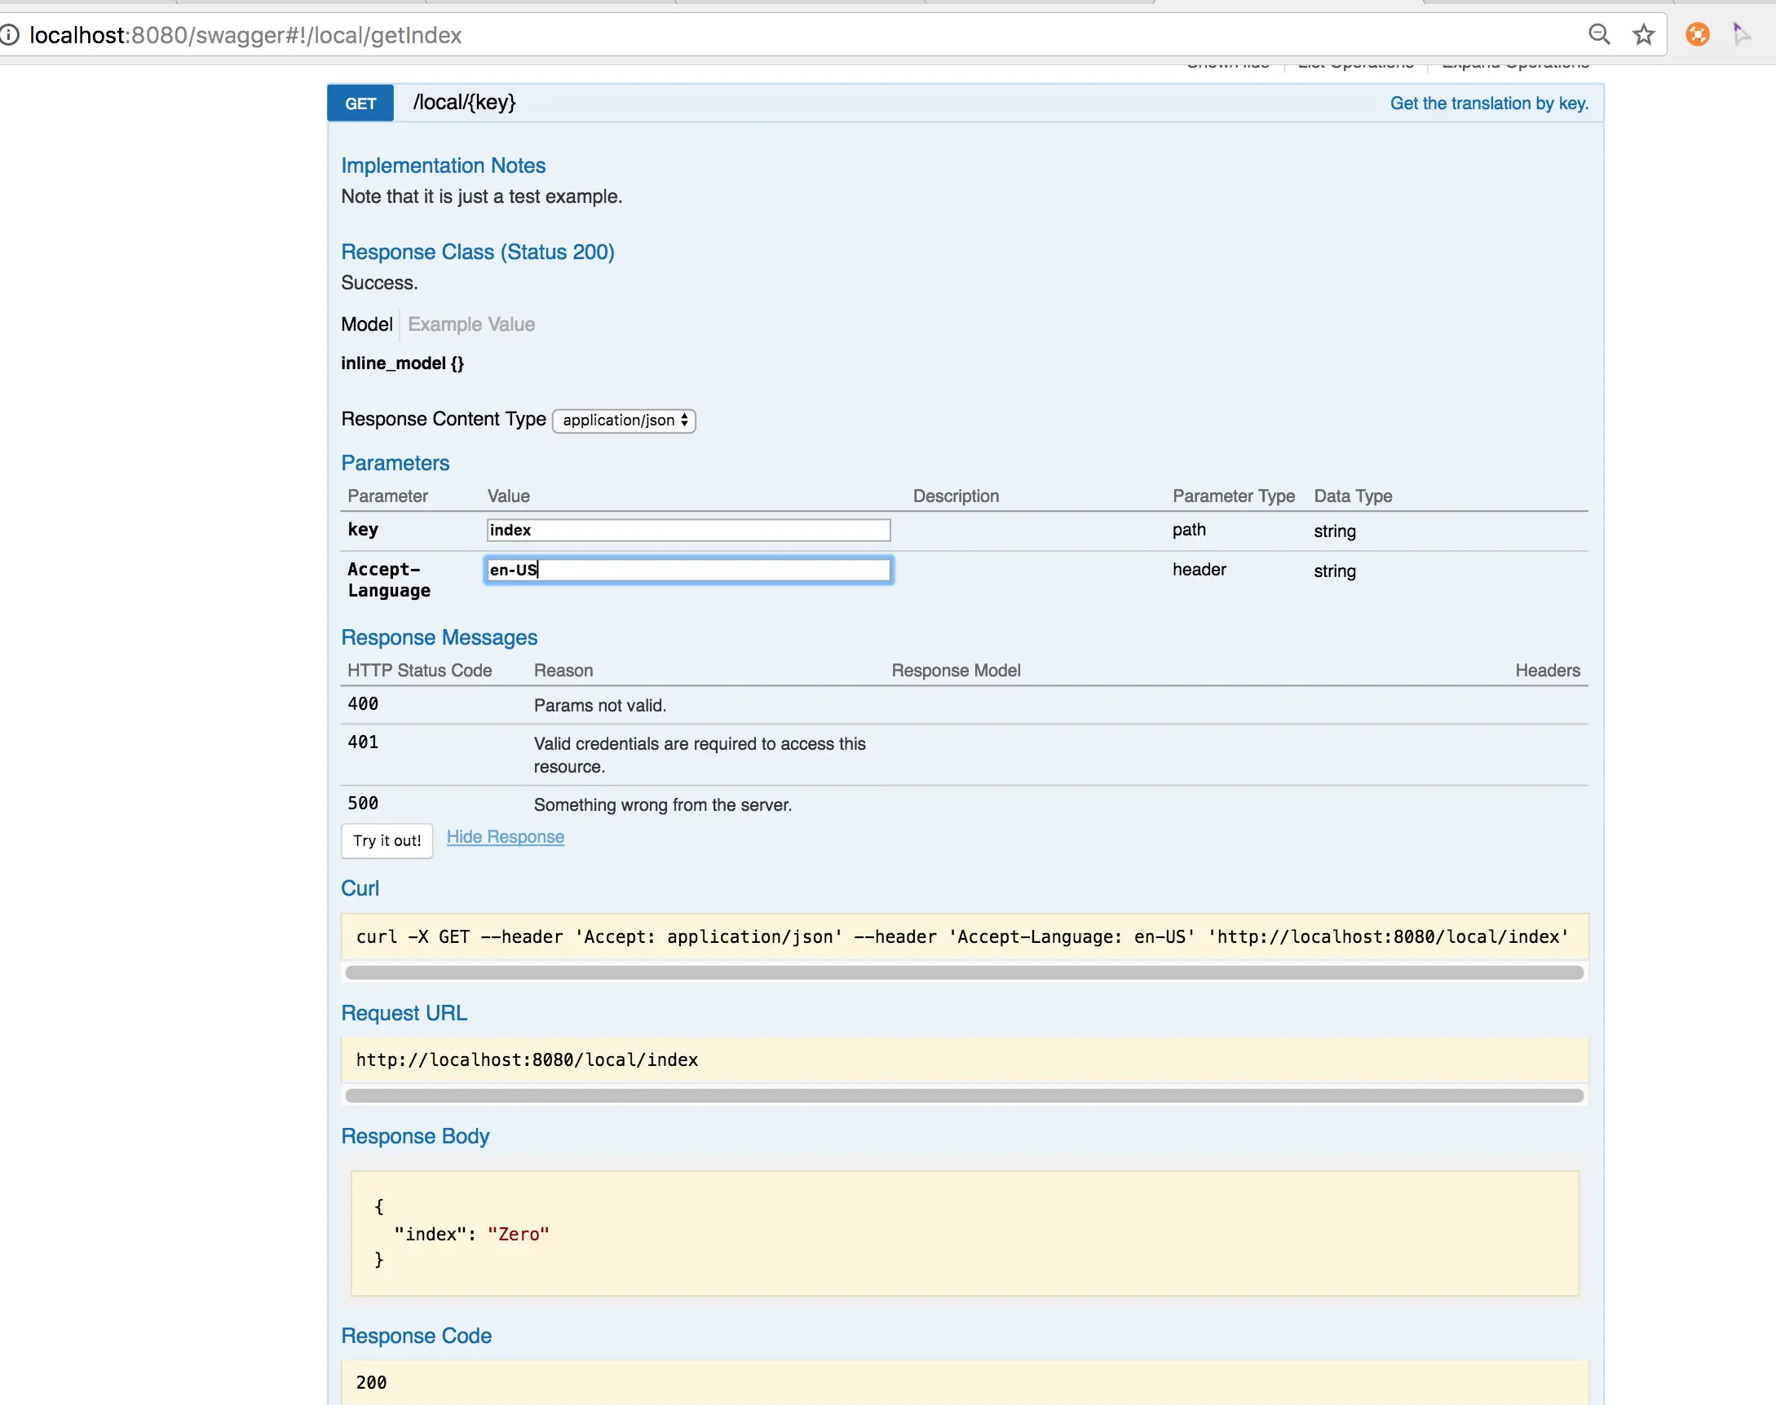The width and height of the screenshot is (1776, 1405).
Task: Click the Hide Response link
Action: (506, 838)
